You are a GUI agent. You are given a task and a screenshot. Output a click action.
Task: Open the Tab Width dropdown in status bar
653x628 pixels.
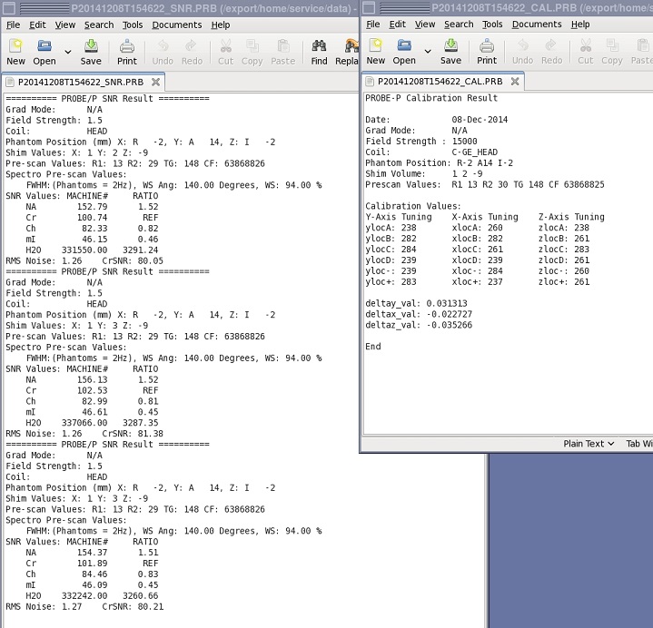tap(638, 444)
